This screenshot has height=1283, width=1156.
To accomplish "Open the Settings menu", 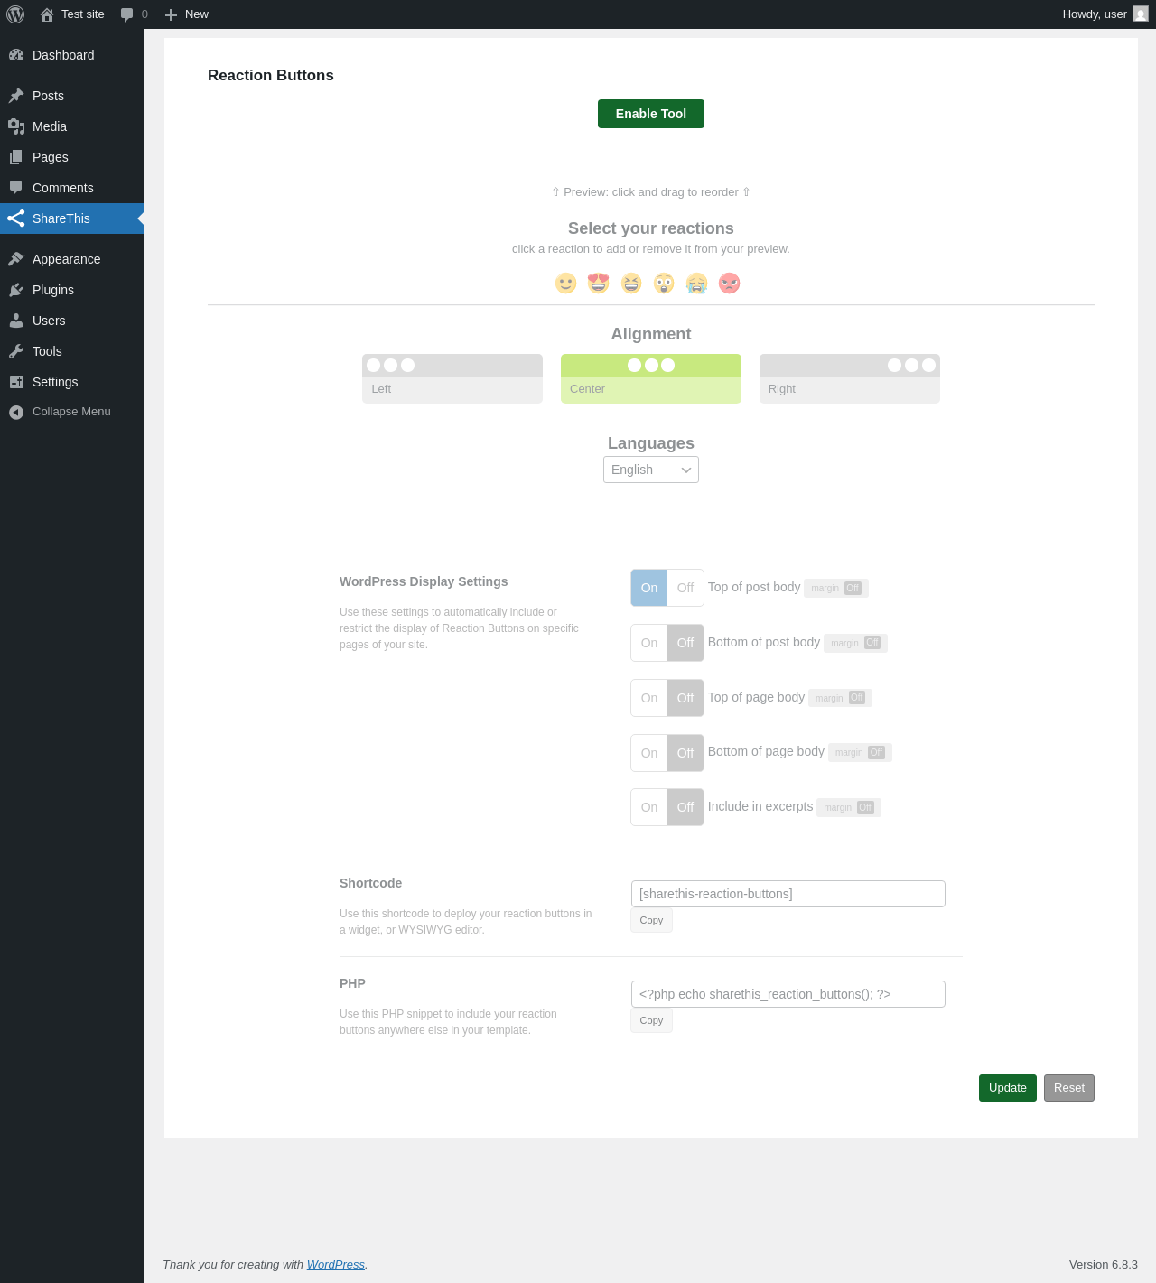I will click(72, 382).
